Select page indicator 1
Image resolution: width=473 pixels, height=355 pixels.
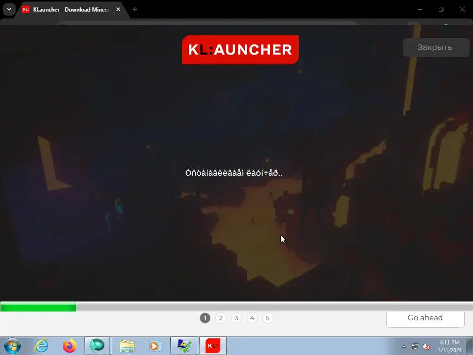click(205, 318)
